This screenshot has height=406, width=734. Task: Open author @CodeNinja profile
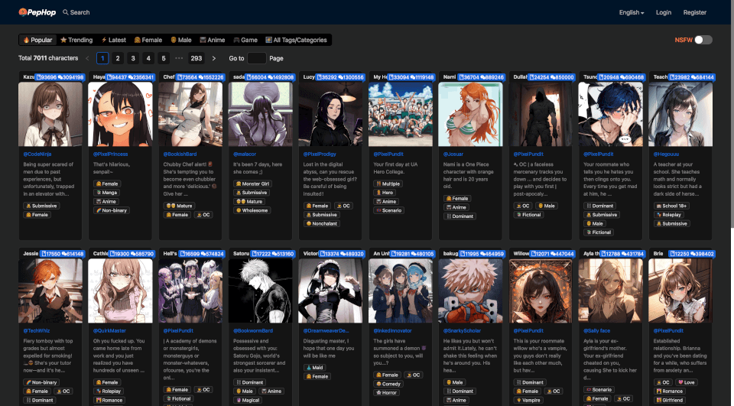click(37, 154)
